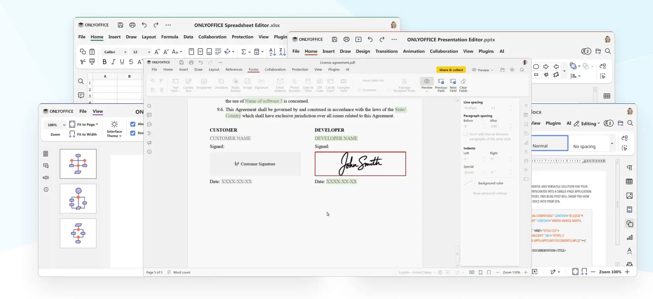Click the Clear Fields eraser icon
This screenshot has height=299, width=653.
coord(463,81)
